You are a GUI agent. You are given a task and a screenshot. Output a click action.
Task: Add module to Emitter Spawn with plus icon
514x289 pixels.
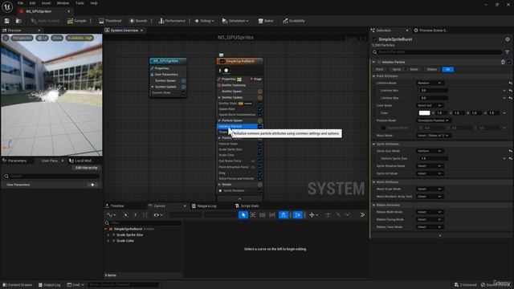point(259,92)
